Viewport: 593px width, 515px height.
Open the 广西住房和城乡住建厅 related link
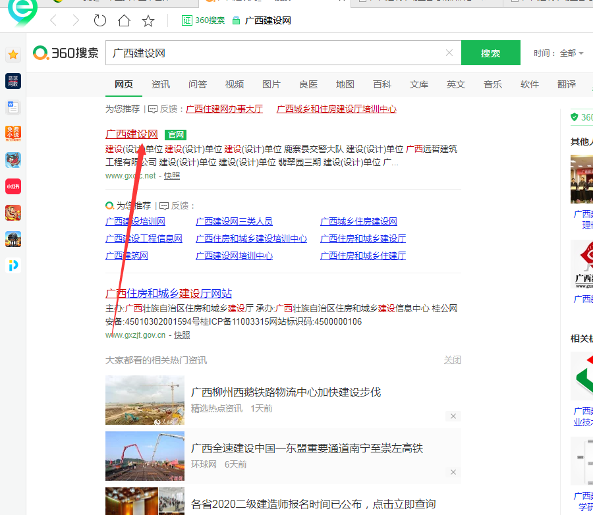363,256
